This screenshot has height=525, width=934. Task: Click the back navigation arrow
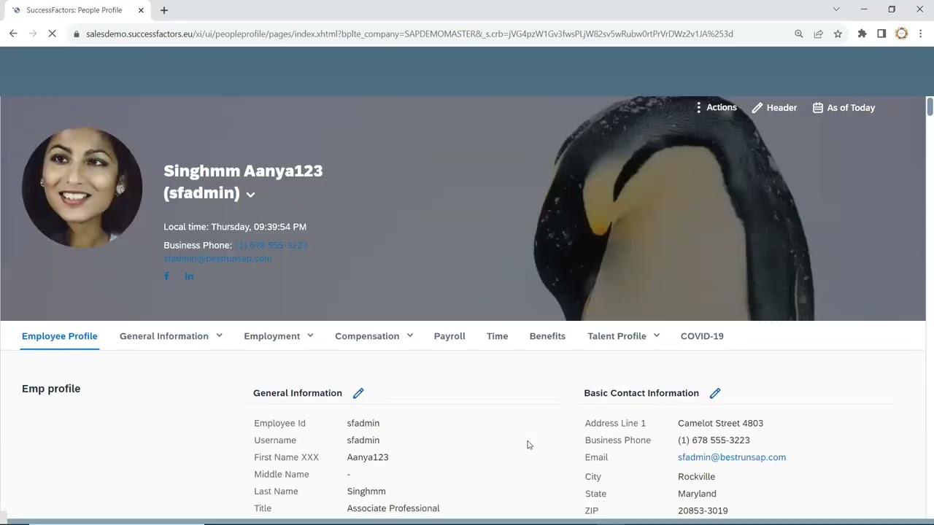[13, 34]
